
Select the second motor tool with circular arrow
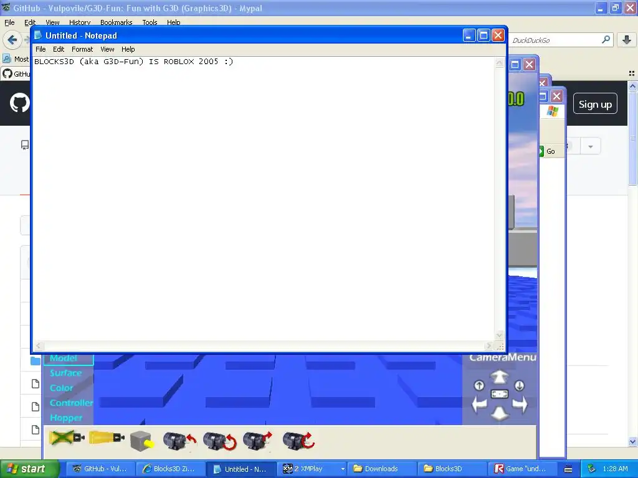pyautogui.click(x=220, y=441)
